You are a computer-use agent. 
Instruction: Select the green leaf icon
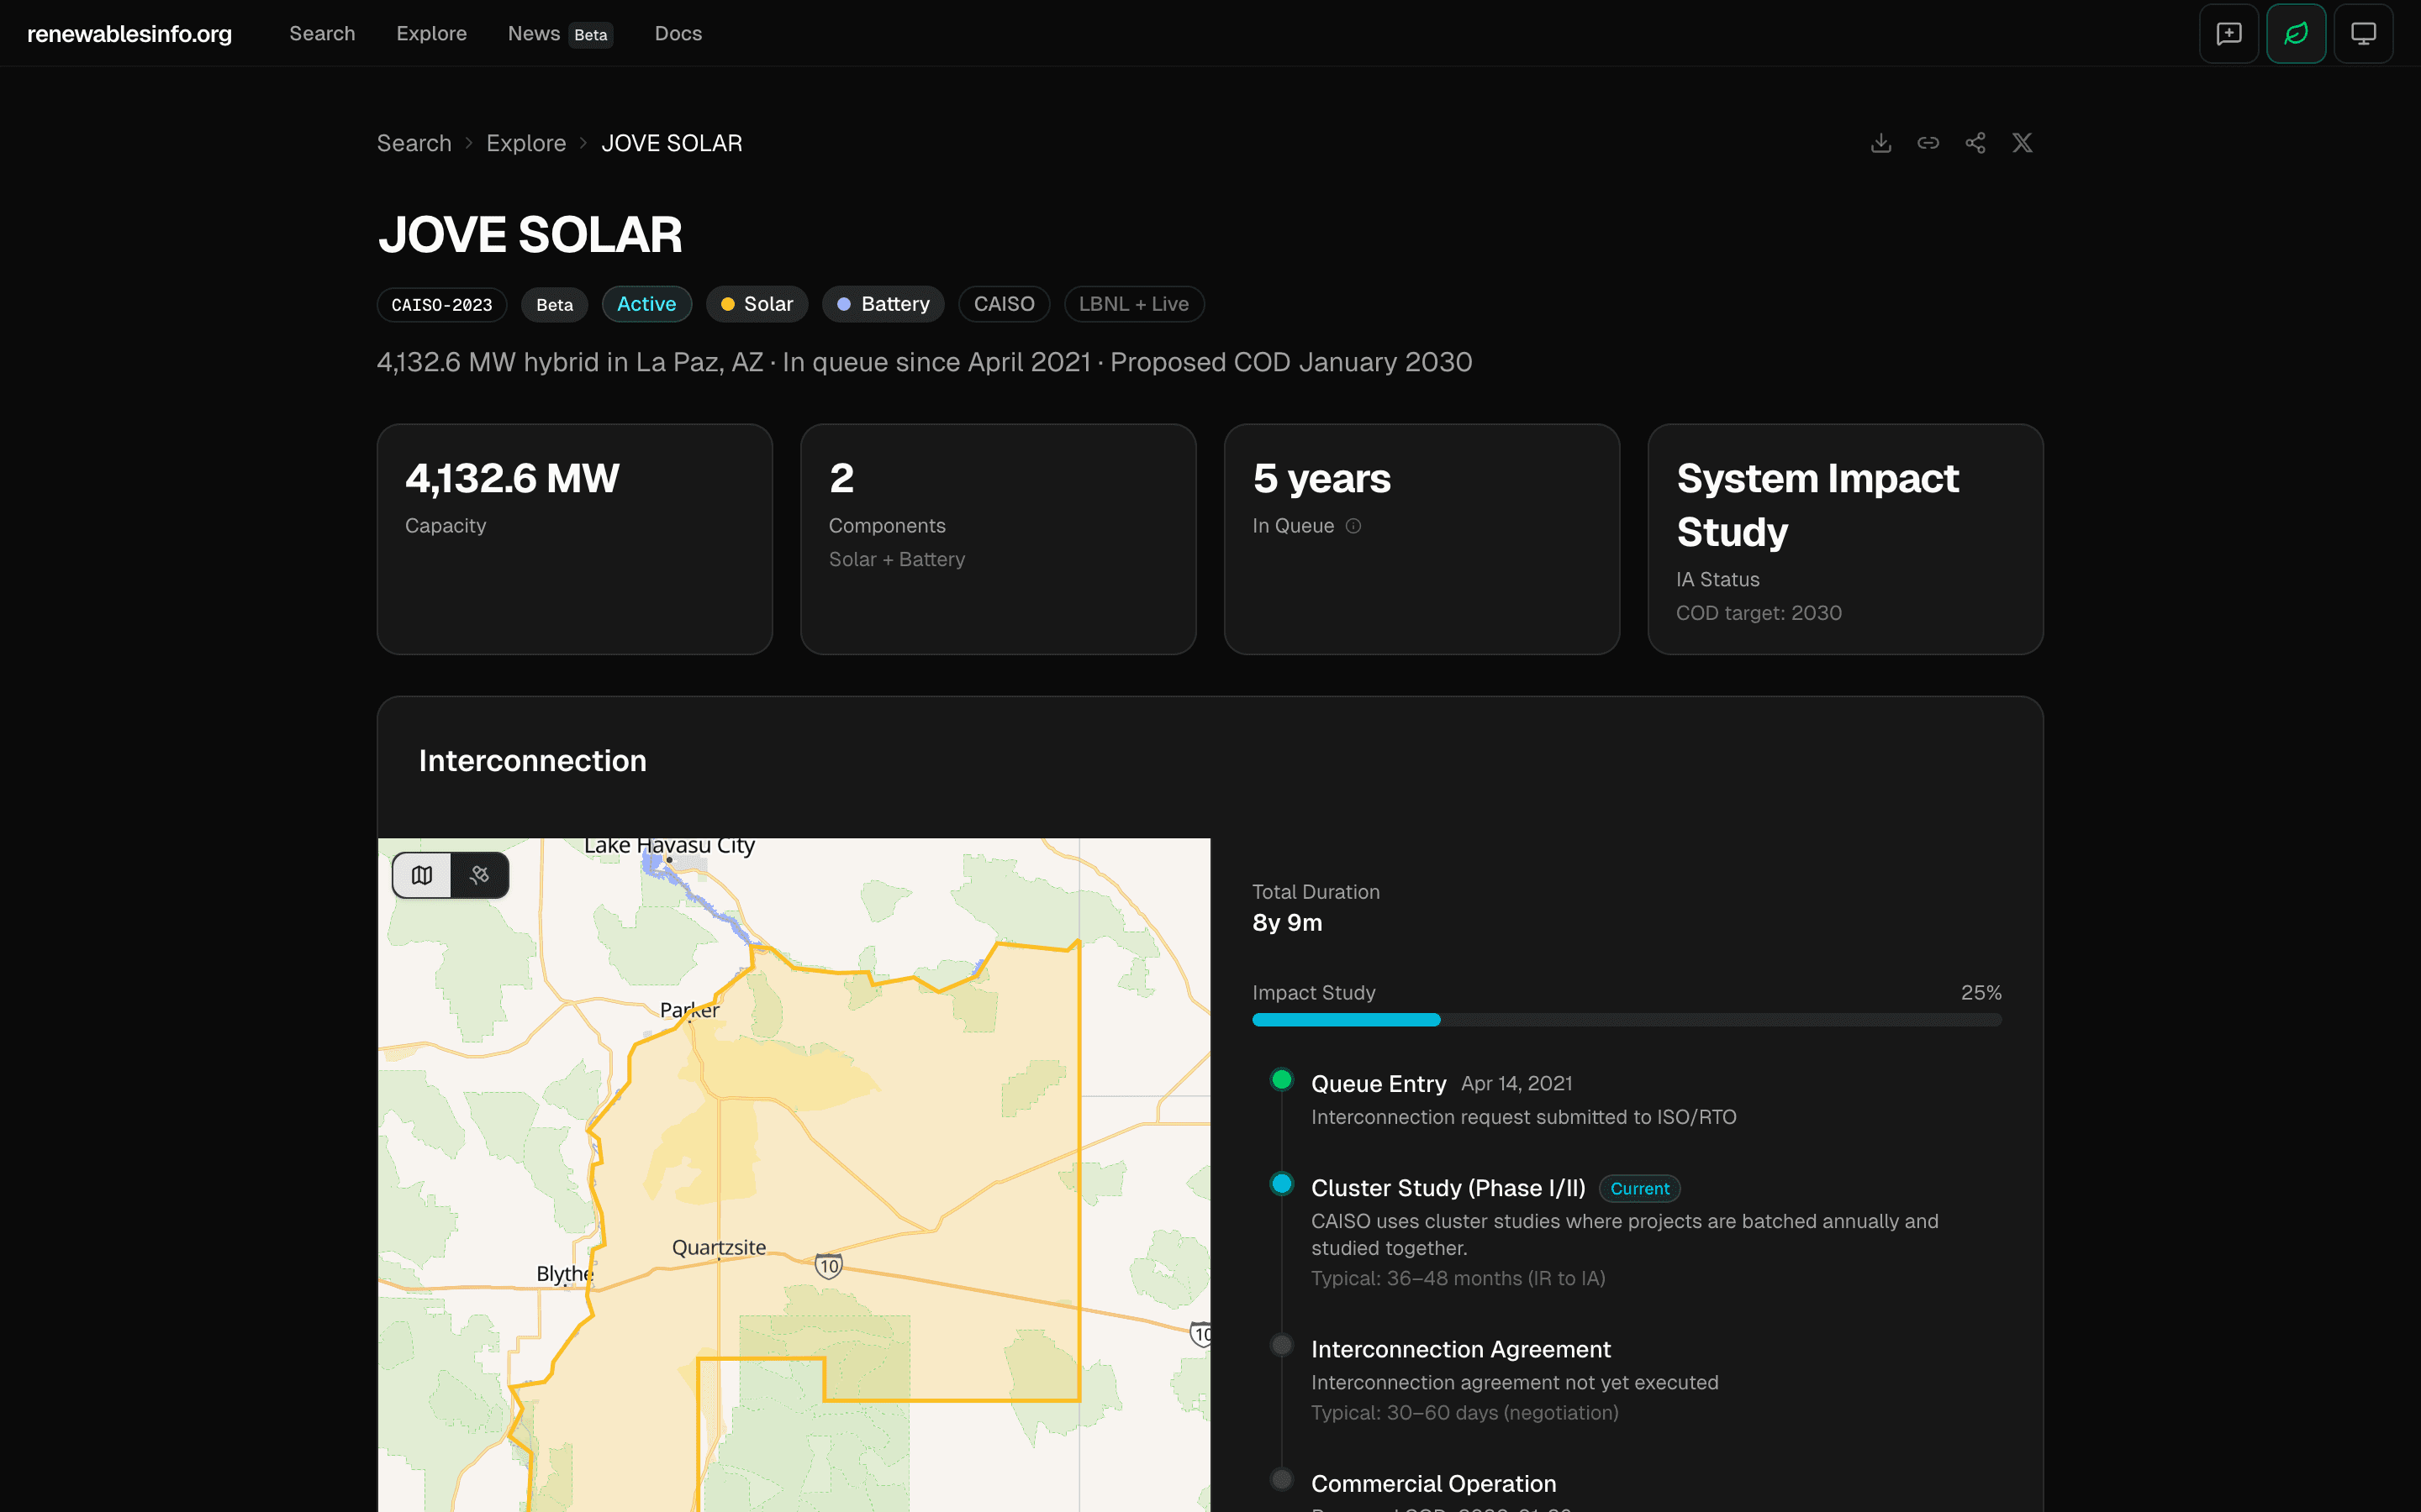coord(2296,32)
